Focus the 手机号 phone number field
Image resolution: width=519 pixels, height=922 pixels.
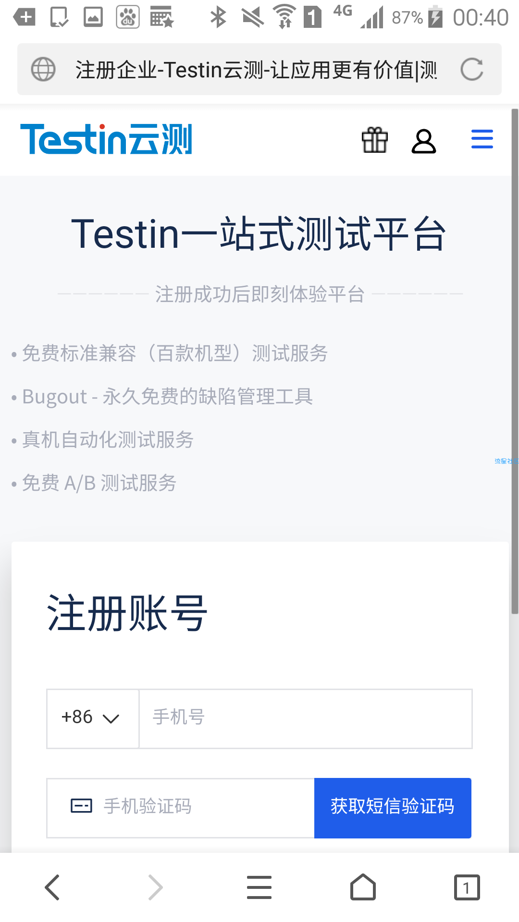(306, 719)
